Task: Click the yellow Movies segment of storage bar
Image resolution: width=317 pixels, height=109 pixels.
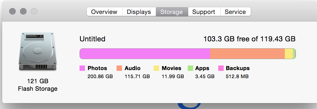Action: (x=289, y=54)
